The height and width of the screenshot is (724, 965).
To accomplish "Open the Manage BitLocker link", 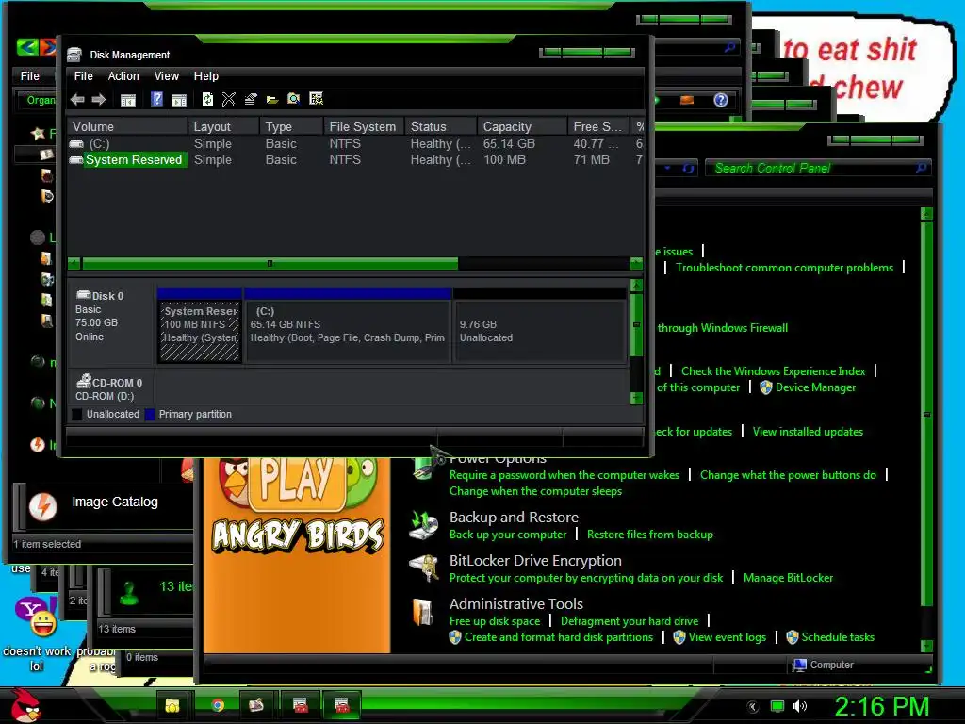I will tap(788, 578).
